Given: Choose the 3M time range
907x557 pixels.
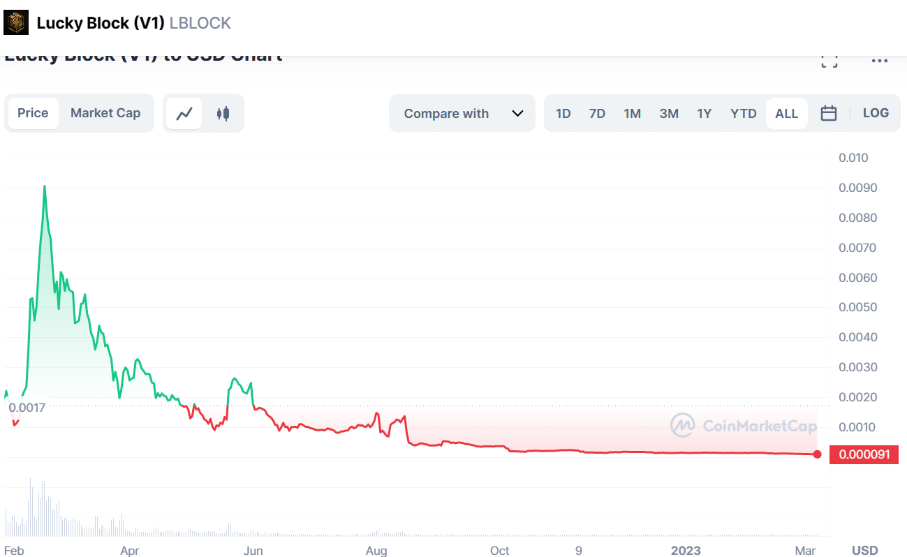Looking at the screenshot, I should [669, 113].
